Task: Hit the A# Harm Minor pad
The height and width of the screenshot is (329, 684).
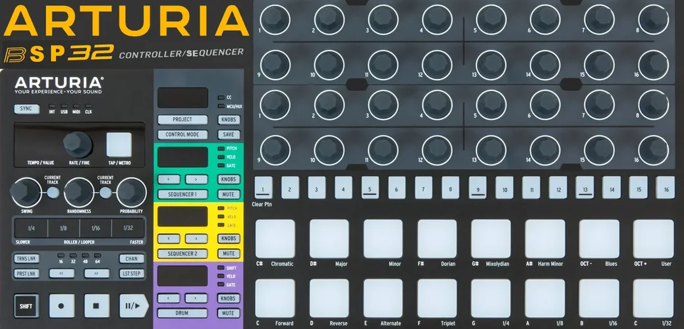Action: [x=545, y=239]
